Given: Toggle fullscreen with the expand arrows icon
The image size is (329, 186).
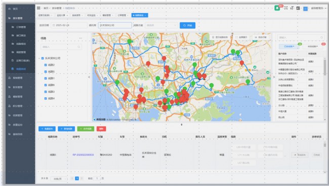Looking at the screenshot, I should [286, 8].
